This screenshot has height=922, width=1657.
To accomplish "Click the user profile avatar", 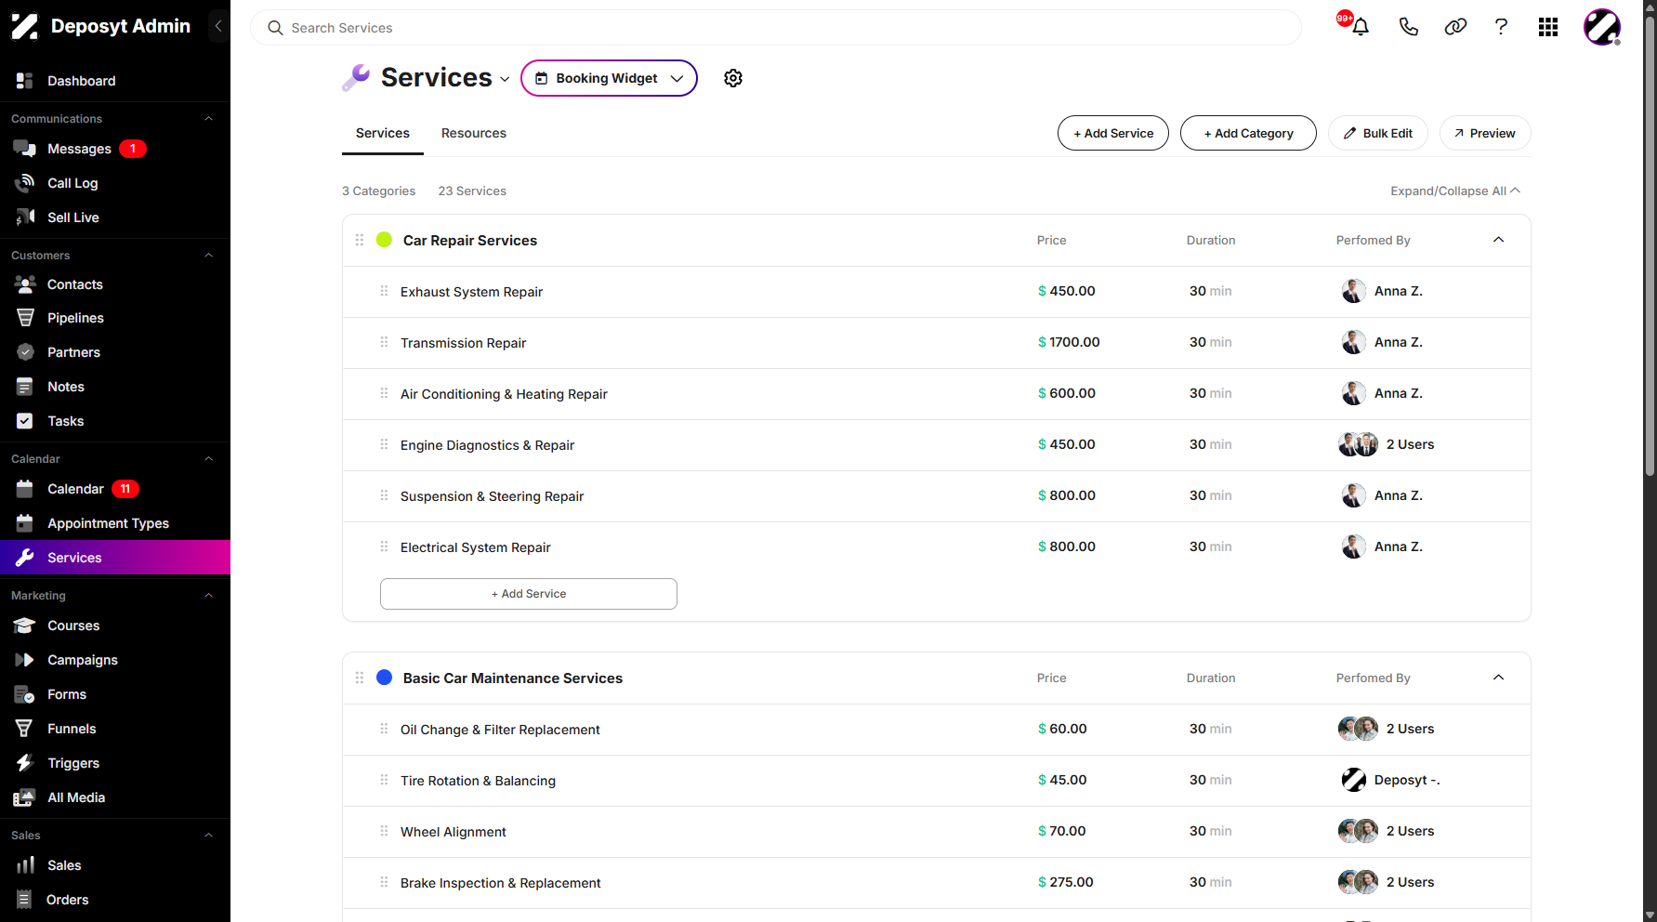I will [1602, 27].
